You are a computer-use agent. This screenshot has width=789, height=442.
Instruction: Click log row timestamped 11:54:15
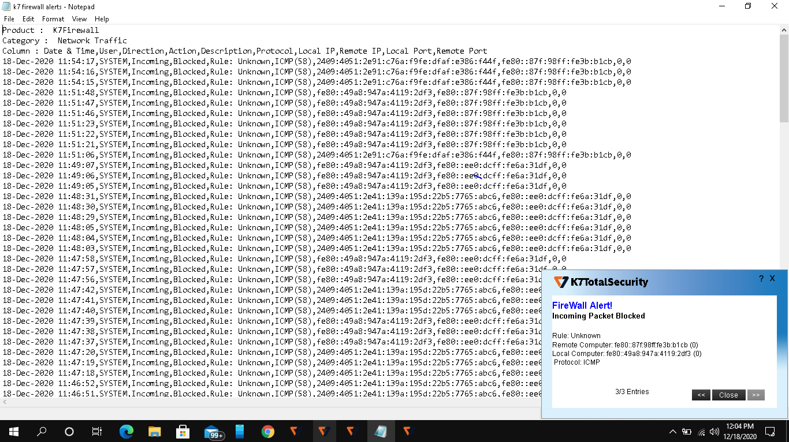click(317, 82)
